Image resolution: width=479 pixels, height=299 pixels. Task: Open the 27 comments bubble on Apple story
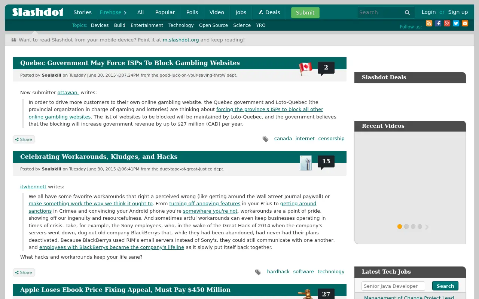pyautogui.click(x=326, y=294)
